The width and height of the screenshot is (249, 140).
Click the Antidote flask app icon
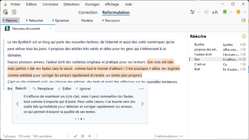[x=5, y=4]
